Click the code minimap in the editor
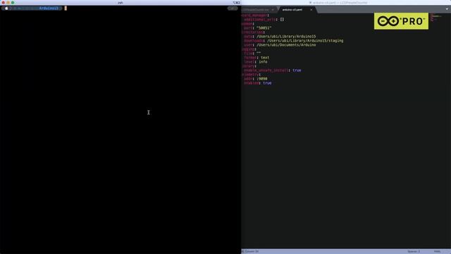The width and height of the screenshot is (451, 254). pyautogui.click(x=435, y=17)
